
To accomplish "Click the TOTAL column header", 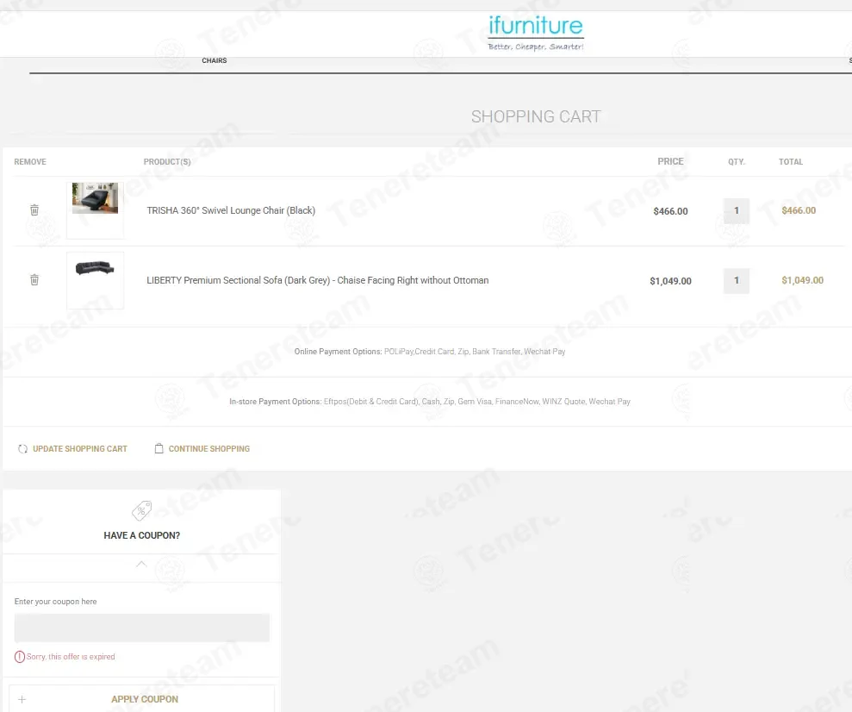I will pos(791,162).
